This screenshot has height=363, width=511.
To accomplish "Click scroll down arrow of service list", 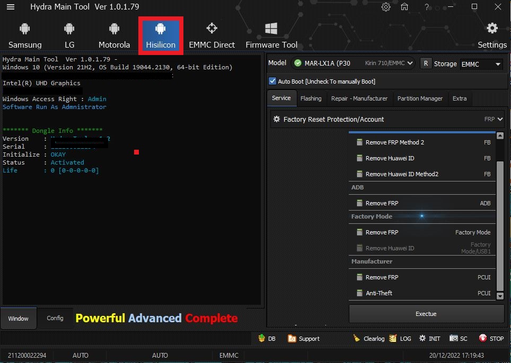I will point(500,296).
